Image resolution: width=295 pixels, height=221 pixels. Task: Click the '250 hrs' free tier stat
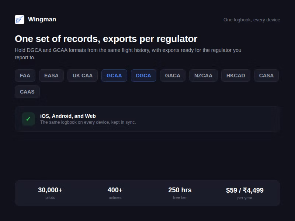pyautogui.click(x=180, y=190)
